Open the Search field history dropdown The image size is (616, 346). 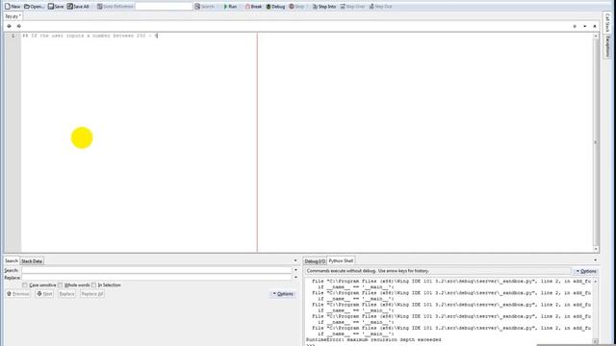(x=295, y=270)
